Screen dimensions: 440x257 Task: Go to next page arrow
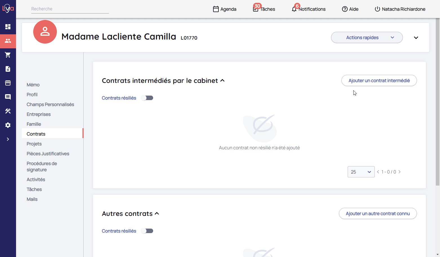click(399, 172)
